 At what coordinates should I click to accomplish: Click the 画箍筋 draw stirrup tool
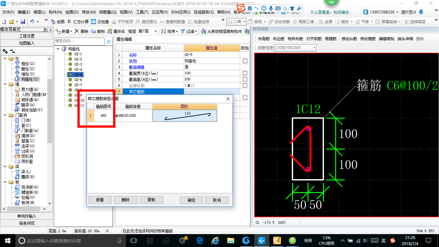click(331, 39)
